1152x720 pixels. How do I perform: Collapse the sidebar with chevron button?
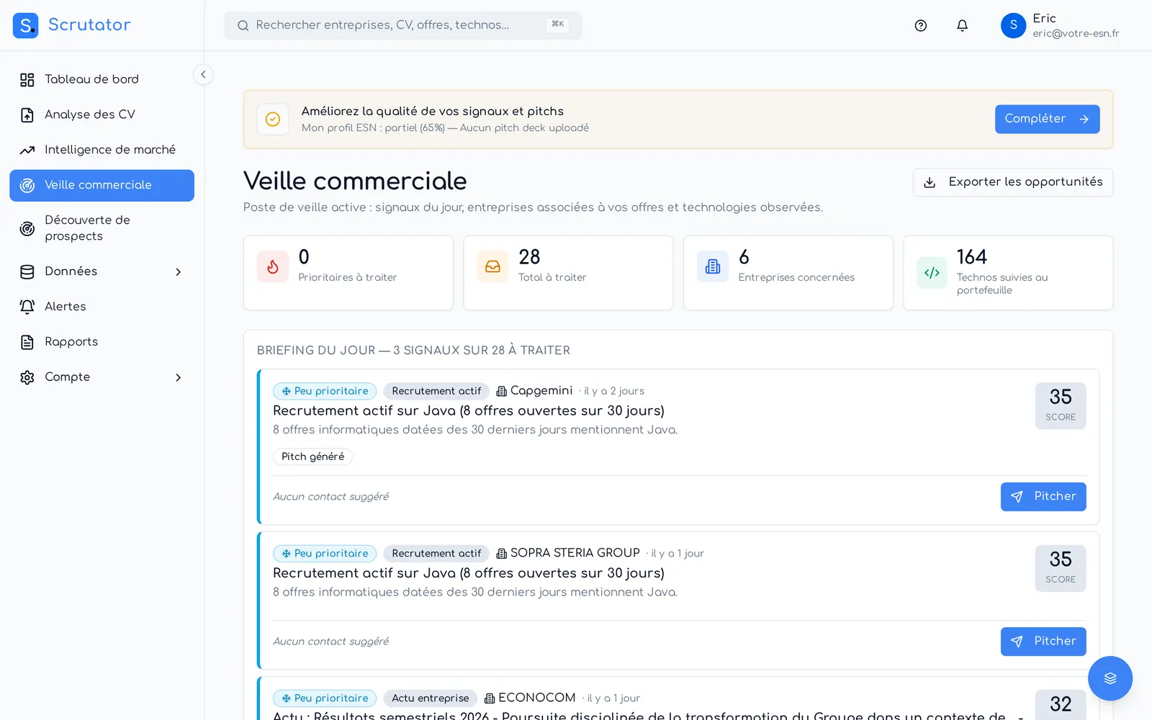pyautogui.click(x=203, y=74)
